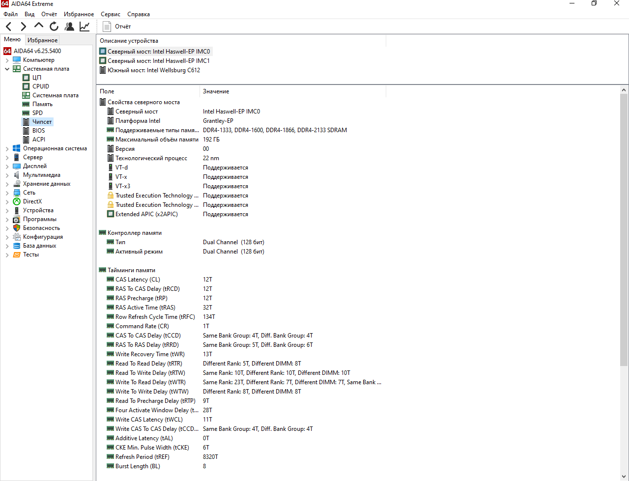This screenshot has width=629, height=481.
Task: Select the Write Recovery Time (tWR) row
Action: coord(241,354)
